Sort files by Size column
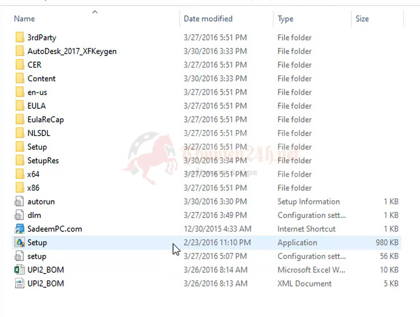This screenshot has width=420, height=317. (x=362, y=19)
